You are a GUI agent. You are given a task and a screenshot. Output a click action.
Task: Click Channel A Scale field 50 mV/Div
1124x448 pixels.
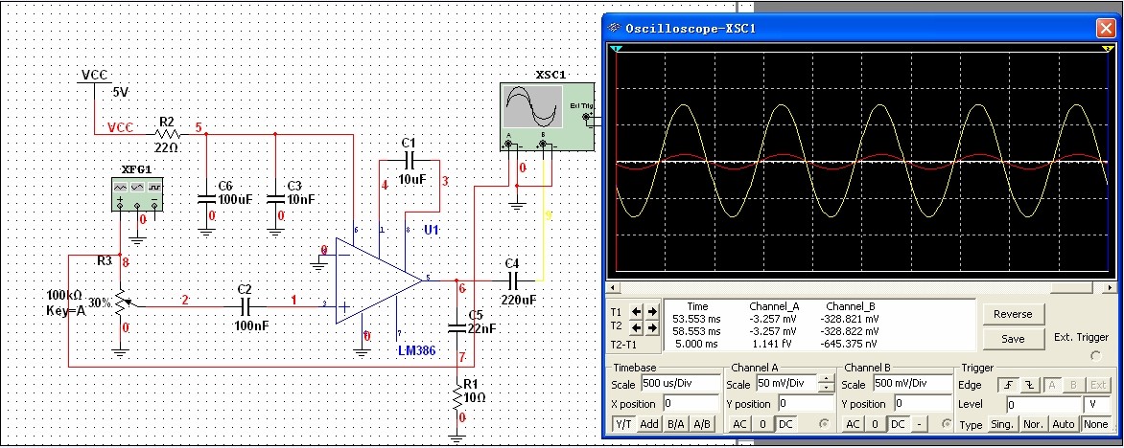787,384
